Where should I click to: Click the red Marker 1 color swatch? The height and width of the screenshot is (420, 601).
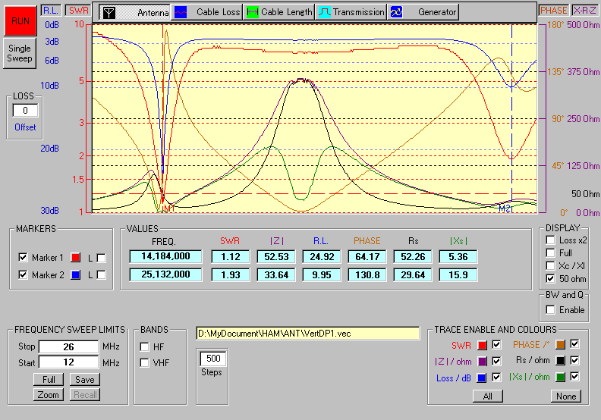click(x=75, y=258)
